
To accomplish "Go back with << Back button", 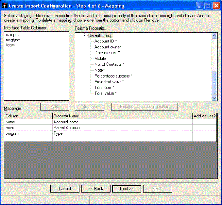I will [96, 189].
